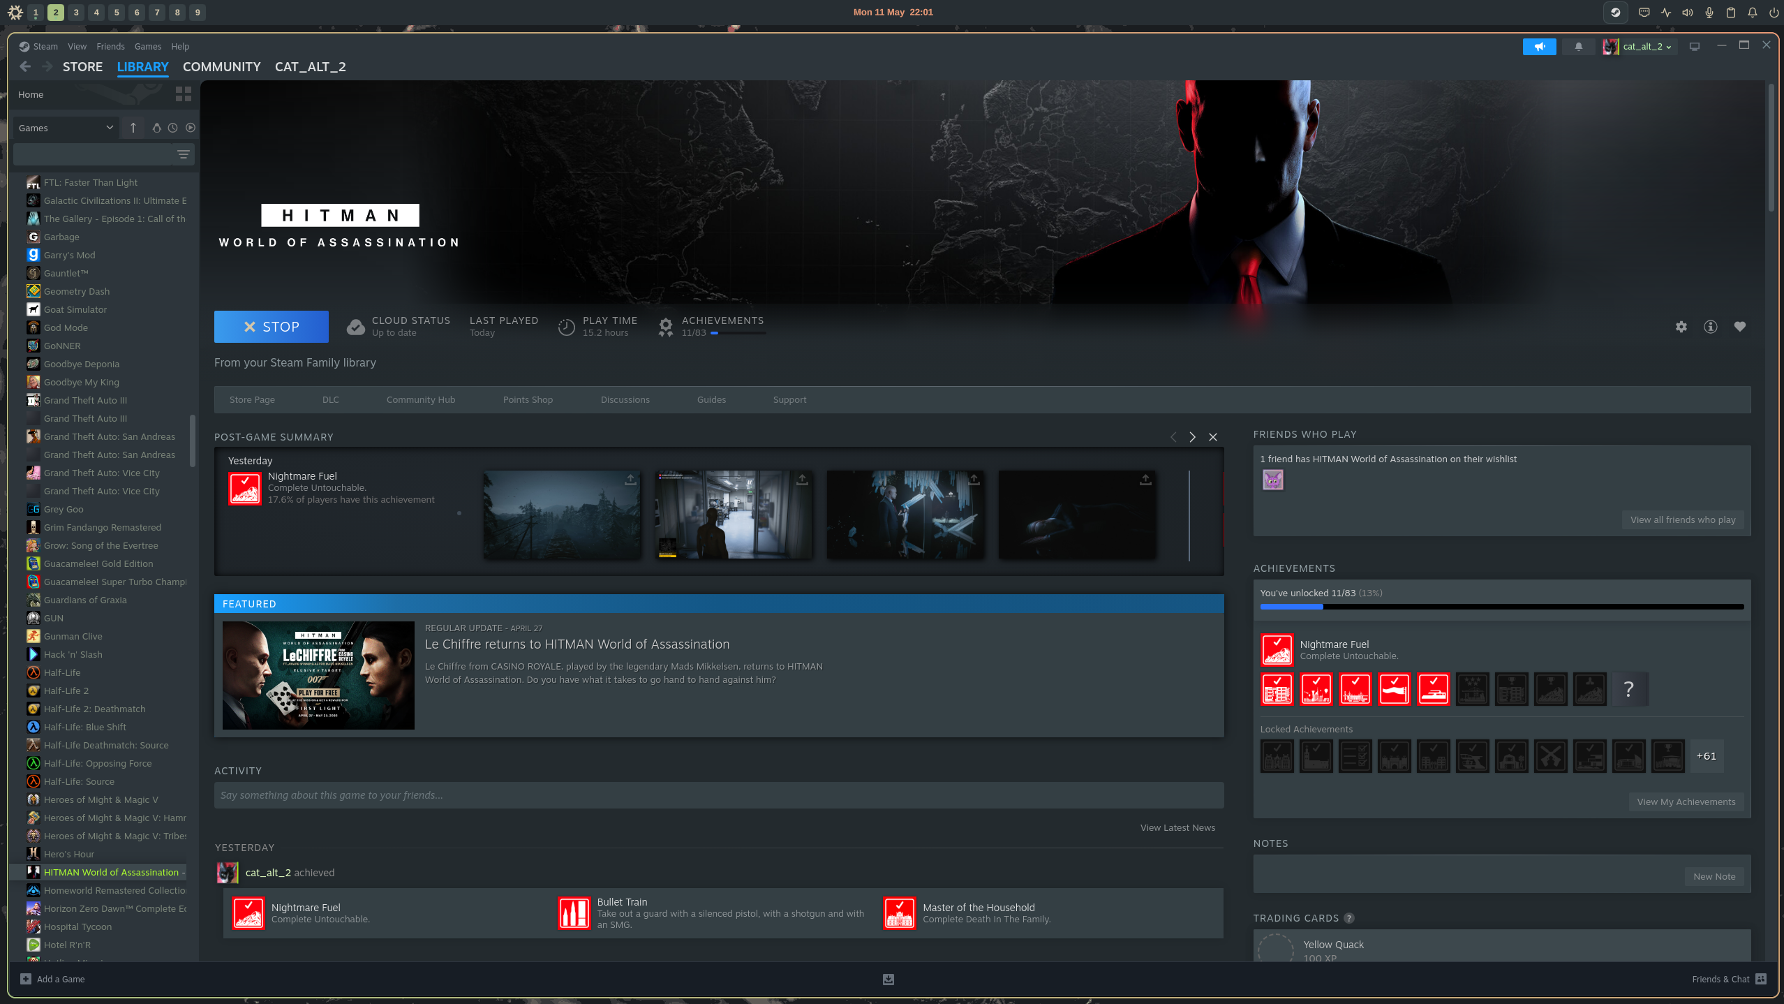Open Steam notifications bell in the title bar

point(1579,47)
